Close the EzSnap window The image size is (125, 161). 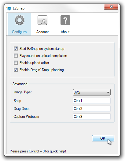111,7
